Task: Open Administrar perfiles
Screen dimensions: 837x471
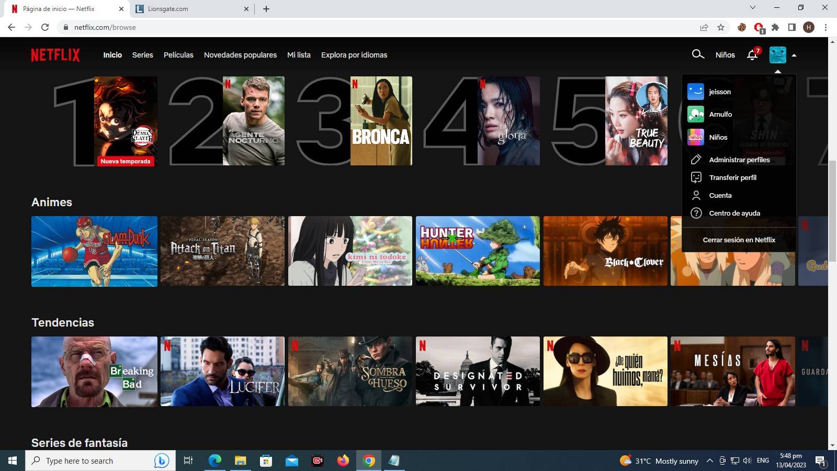Action: tap(739, 160)
